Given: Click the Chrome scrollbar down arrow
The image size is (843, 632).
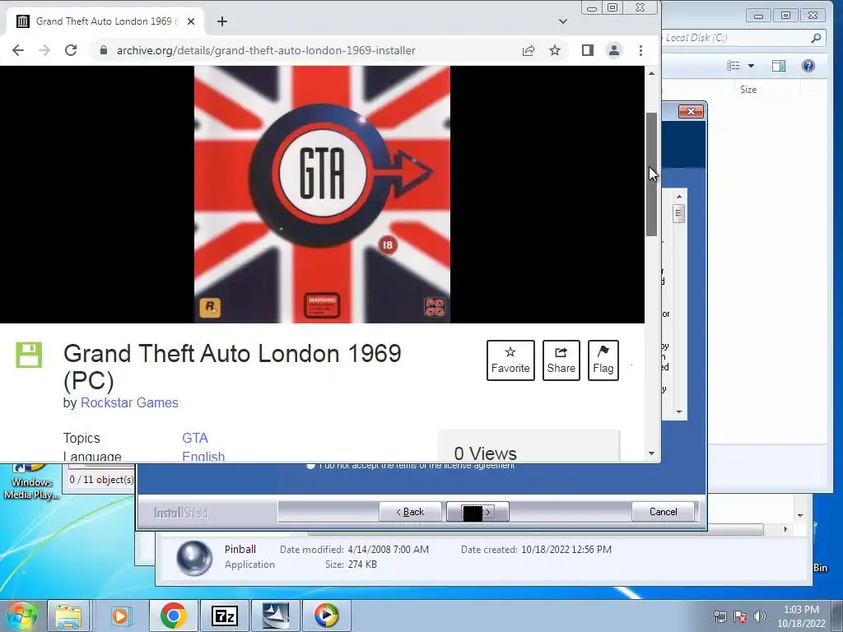Looking at the screenshot, I should click(652, 453).
